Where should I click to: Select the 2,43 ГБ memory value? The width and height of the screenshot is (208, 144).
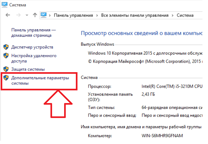(x=148, y=94)
